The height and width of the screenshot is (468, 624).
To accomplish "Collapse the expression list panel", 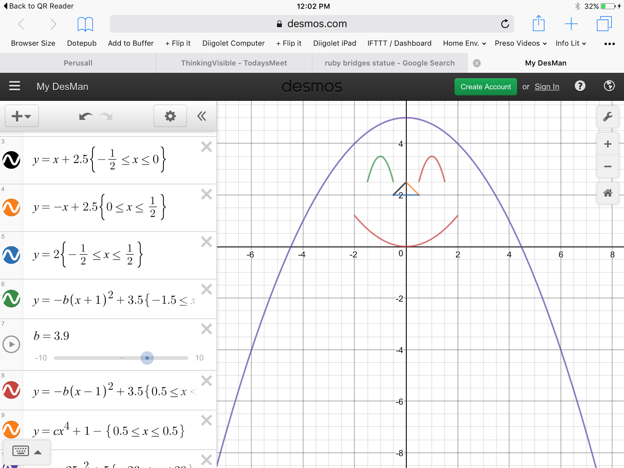I will pyautogui.click(x=202, y=116).
